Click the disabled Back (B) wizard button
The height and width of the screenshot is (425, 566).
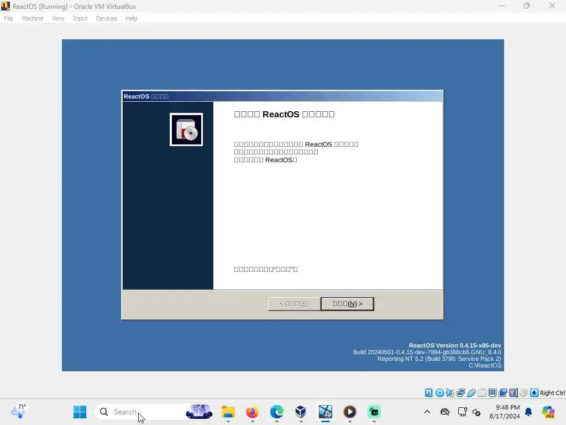(294, 304)
